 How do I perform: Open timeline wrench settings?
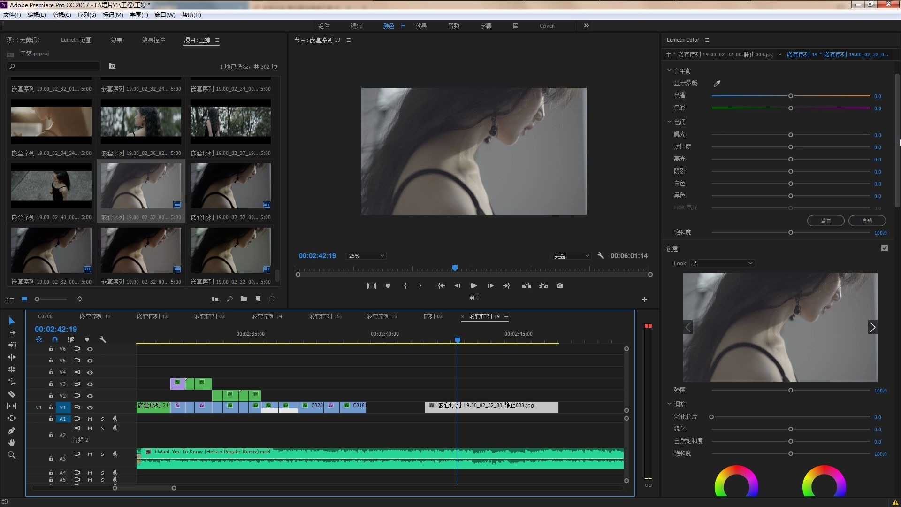tap(103, 339)
